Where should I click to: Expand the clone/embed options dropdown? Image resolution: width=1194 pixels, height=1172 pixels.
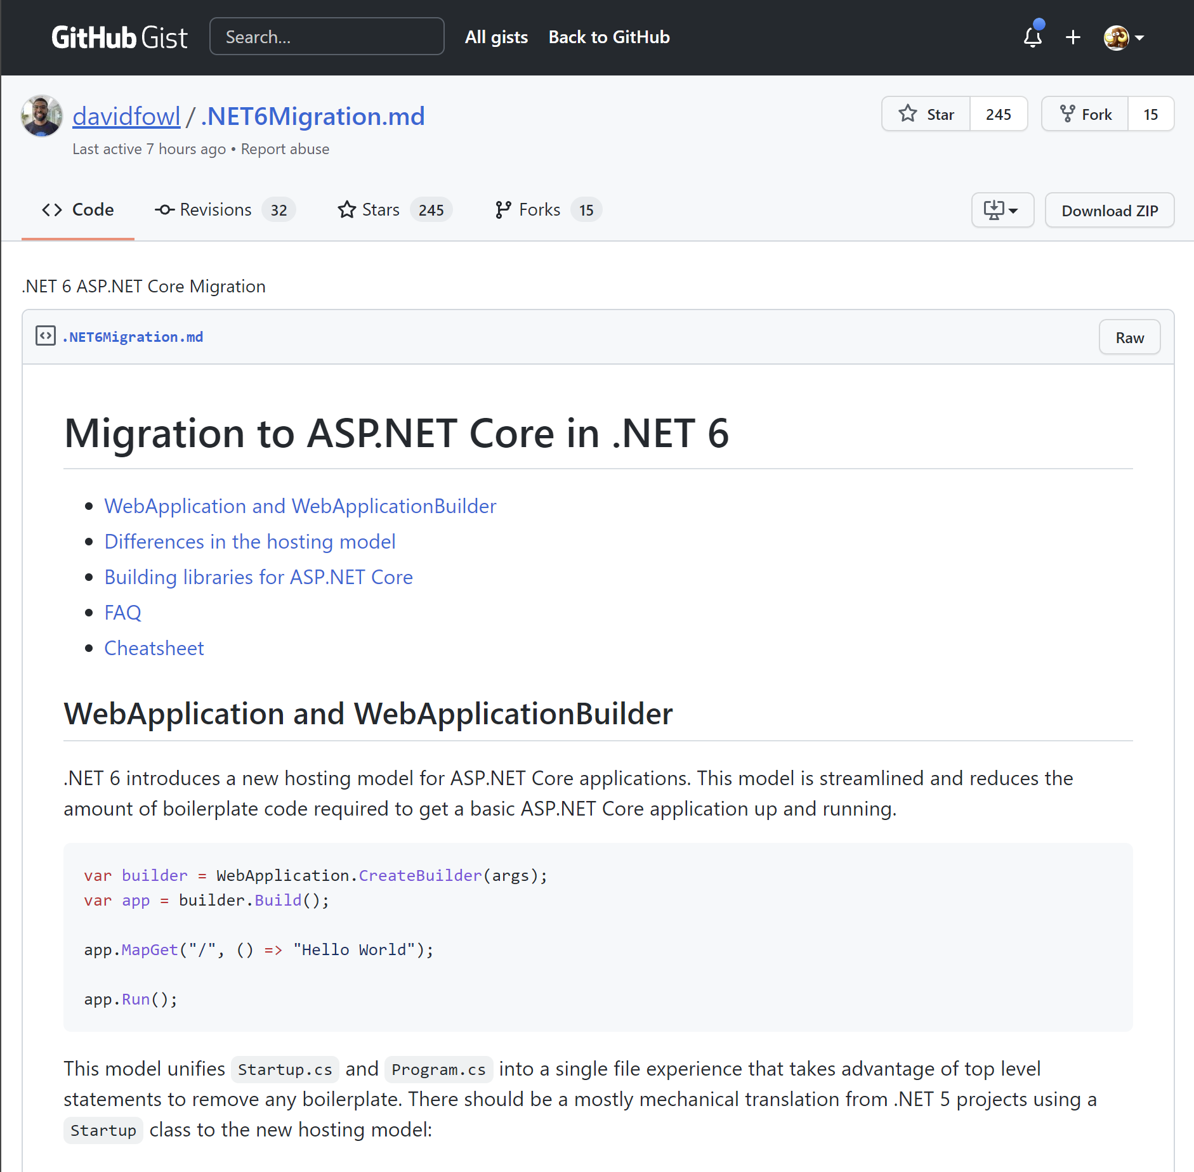1002,210
